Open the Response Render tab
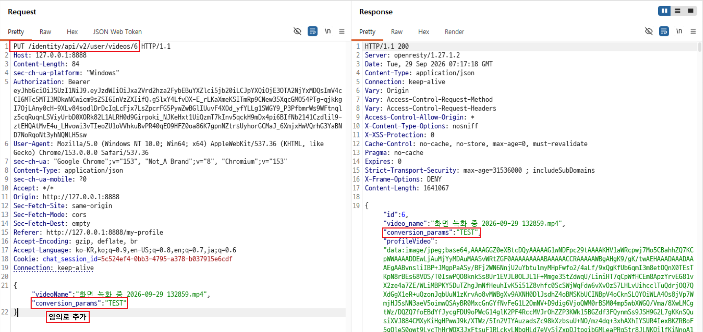This screenshot has height=332, width=703. (454, 32)
